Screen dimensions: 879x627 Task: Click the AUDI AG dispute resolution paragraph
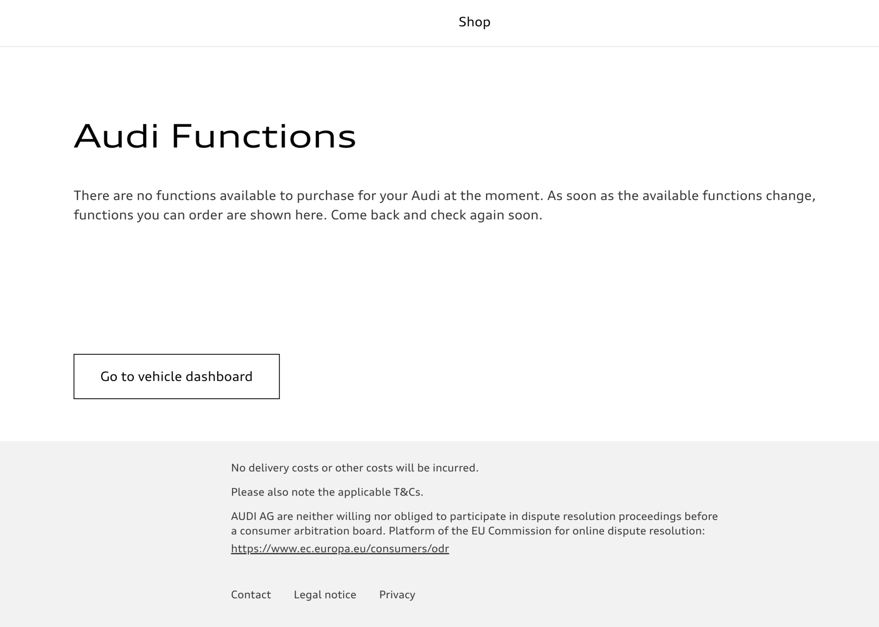[474, 524]
